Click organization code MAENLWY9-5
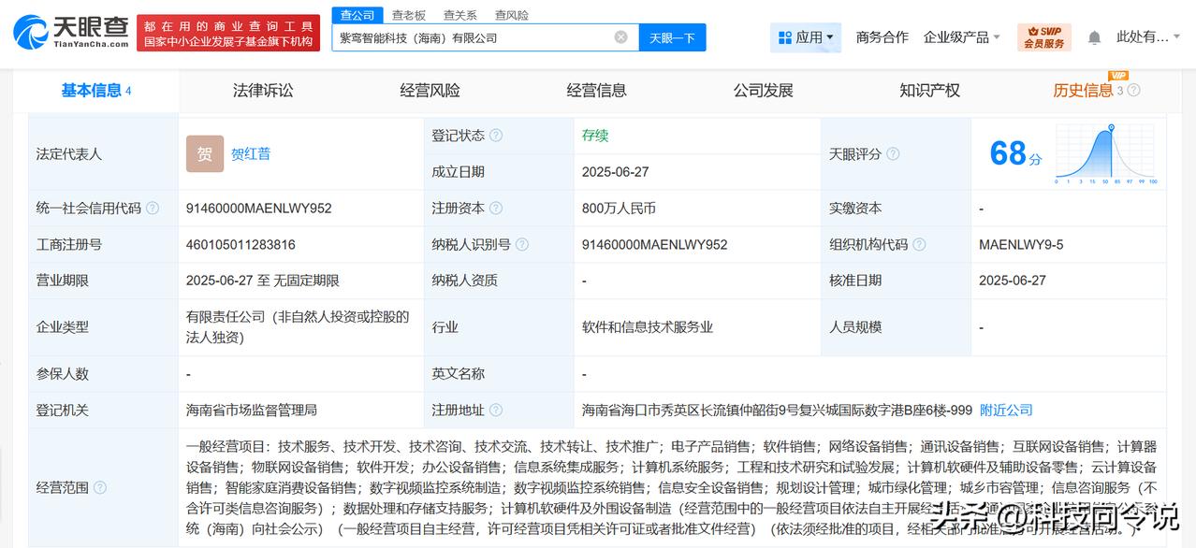The image size is (1196, 548). tap(1021, 245)
